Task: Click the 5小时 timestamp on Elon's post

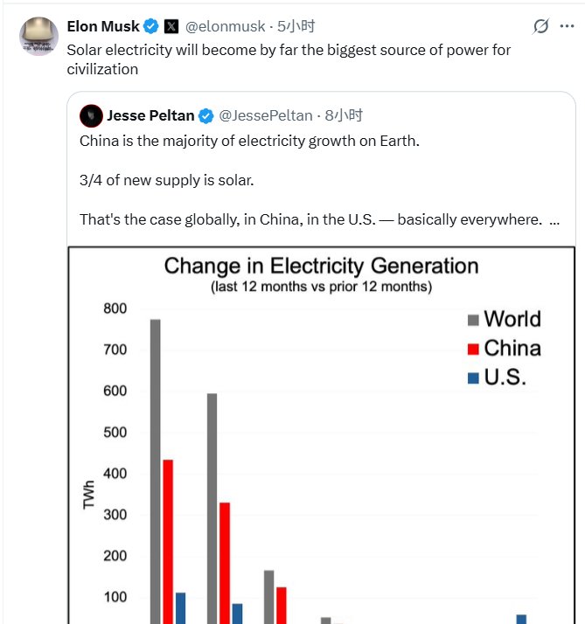Action: [296, 26]
